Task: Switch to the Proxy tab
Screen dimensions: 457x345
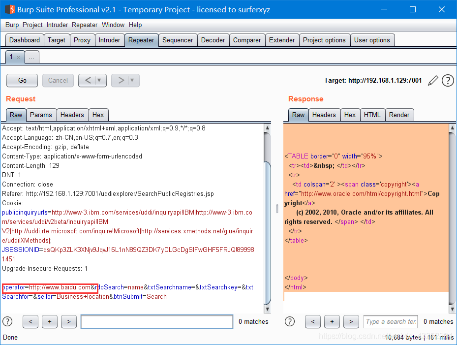Action: pos(82,40)
